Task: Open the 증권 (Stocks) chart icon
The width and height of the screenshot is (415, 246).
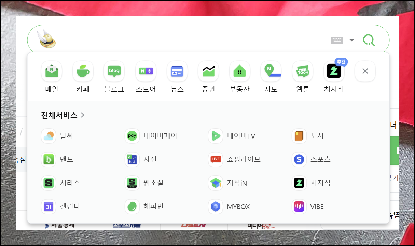Action: click(x=208, y=71)
